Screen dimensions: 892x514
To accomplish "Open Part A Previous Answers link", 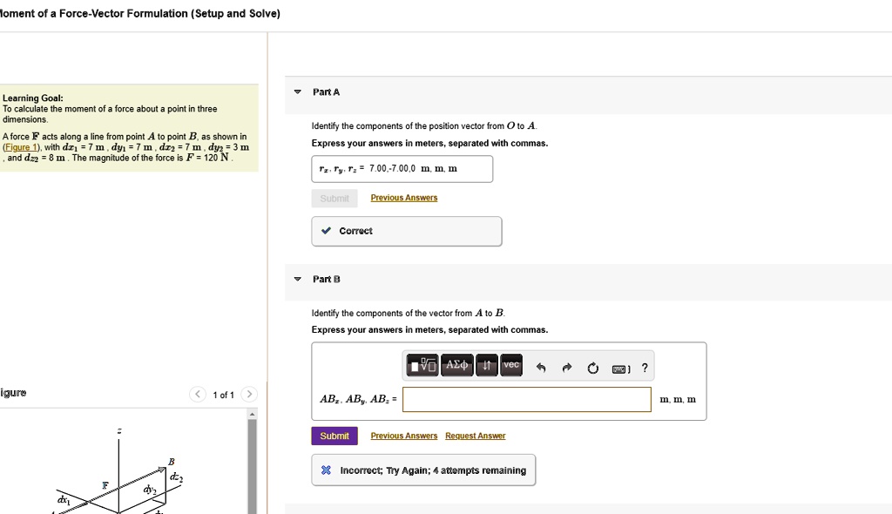I will click(x=404, y=198).
